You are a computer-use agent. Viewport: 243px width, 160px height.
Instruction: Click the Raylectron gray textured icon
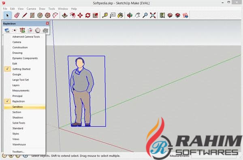click(45, 30)
